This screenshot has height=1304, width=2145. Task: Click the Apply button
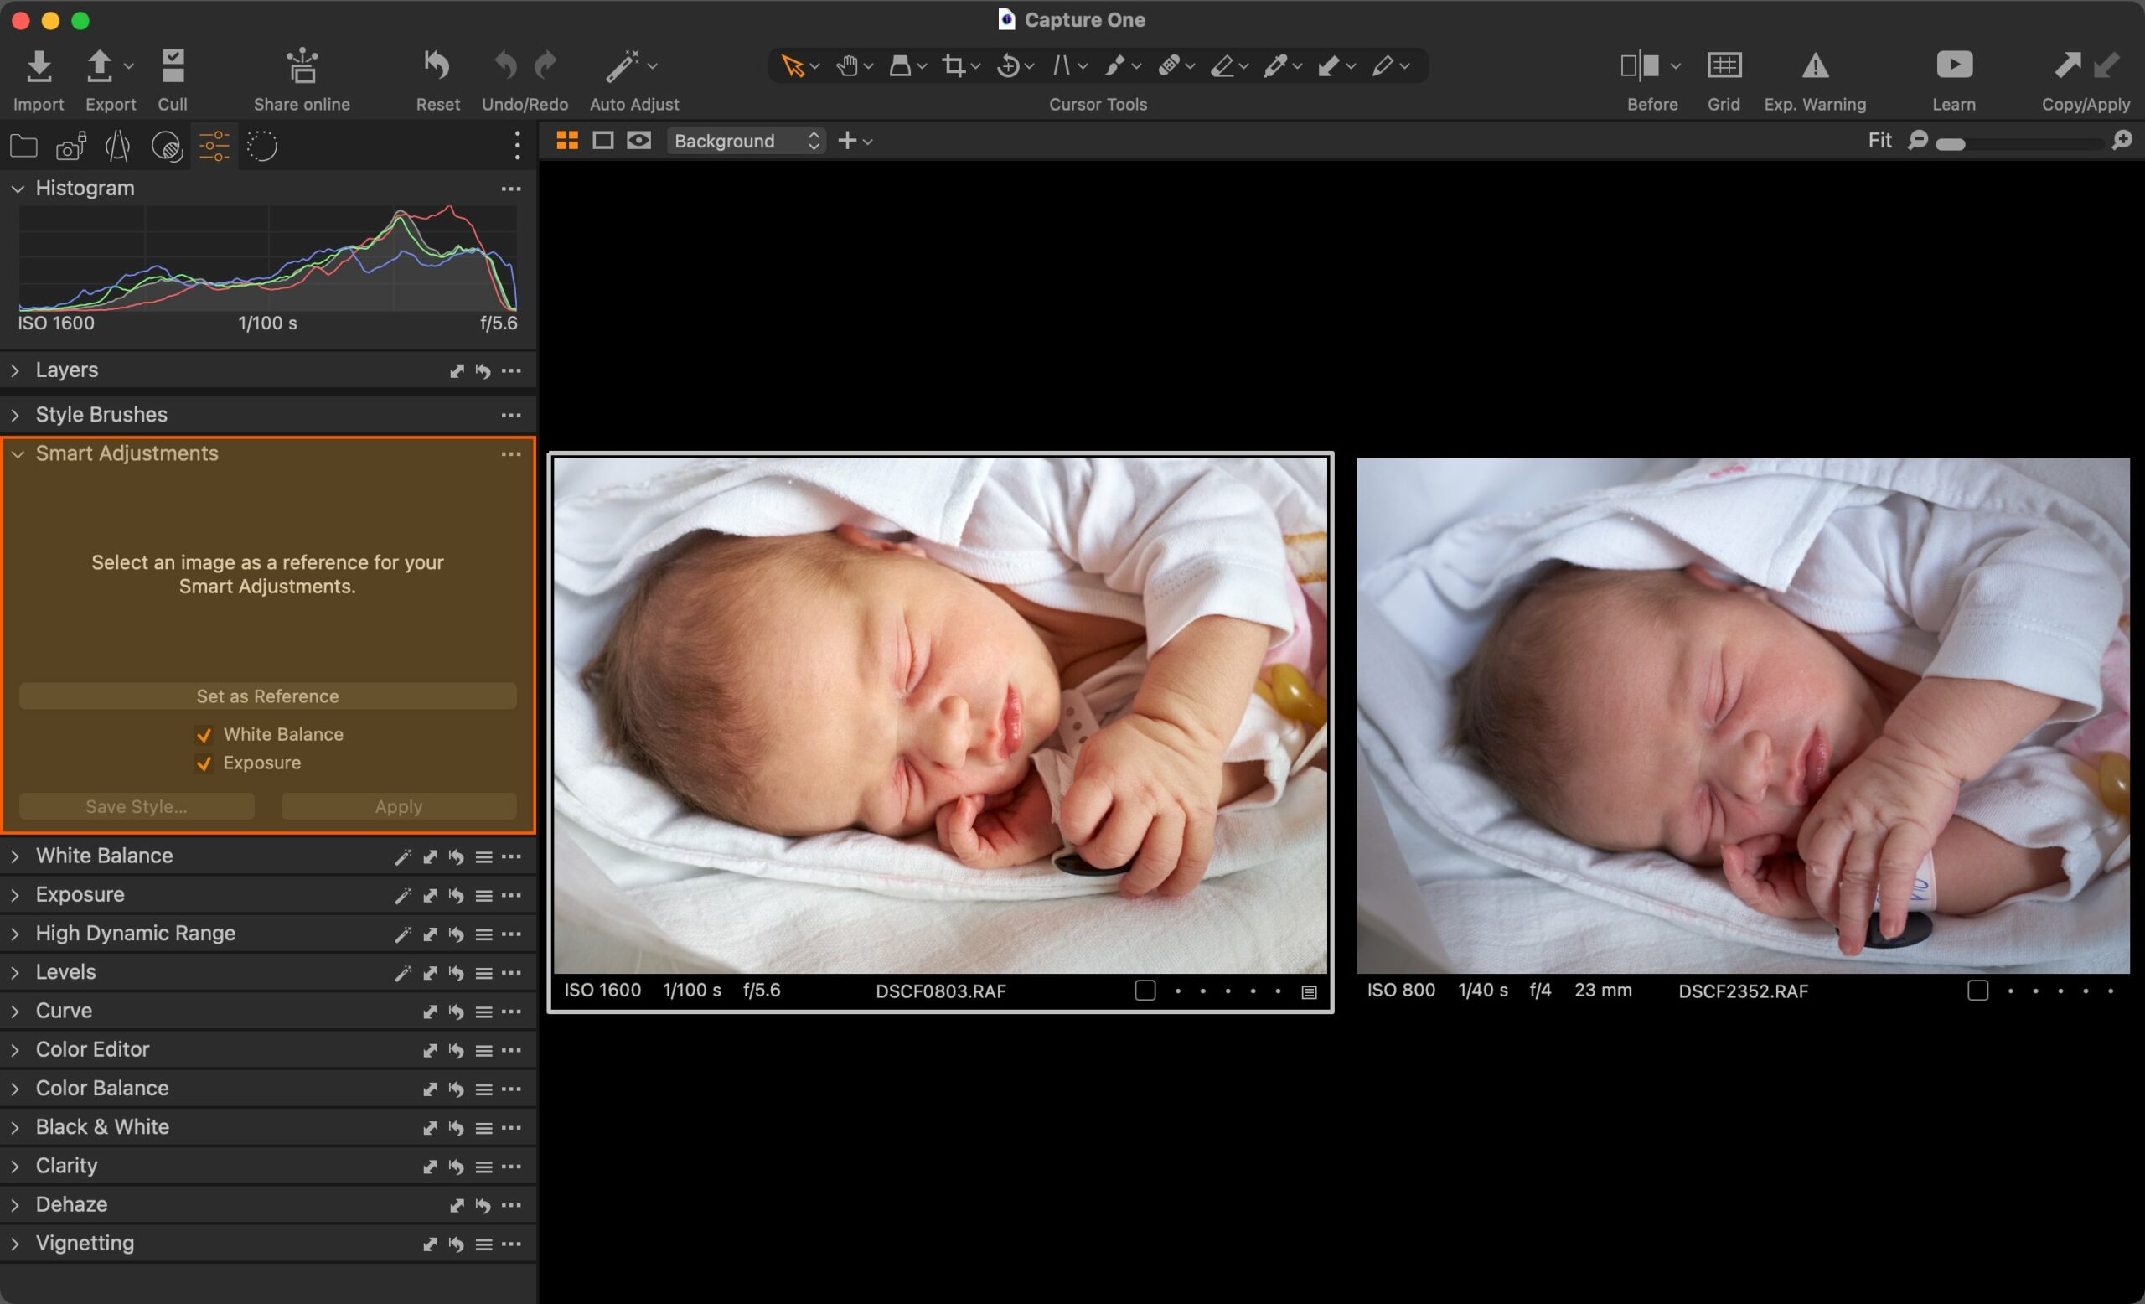coord(395,805)
